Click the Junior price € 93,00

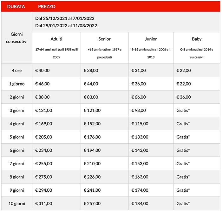pos(139,111)
